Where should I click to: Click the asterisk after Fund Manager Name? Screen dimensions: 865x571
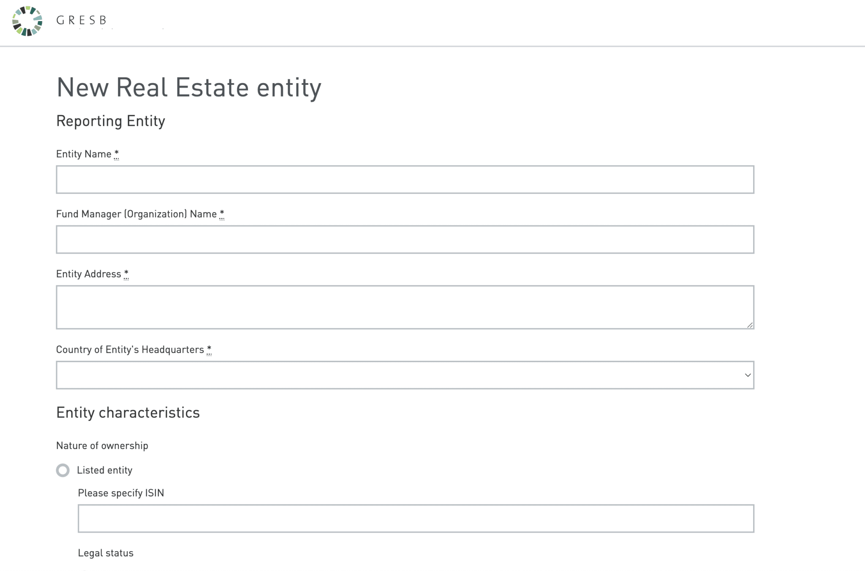[222, 214]
